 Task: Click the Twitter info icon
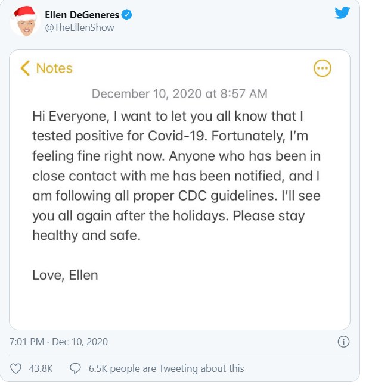coord(343,342)
